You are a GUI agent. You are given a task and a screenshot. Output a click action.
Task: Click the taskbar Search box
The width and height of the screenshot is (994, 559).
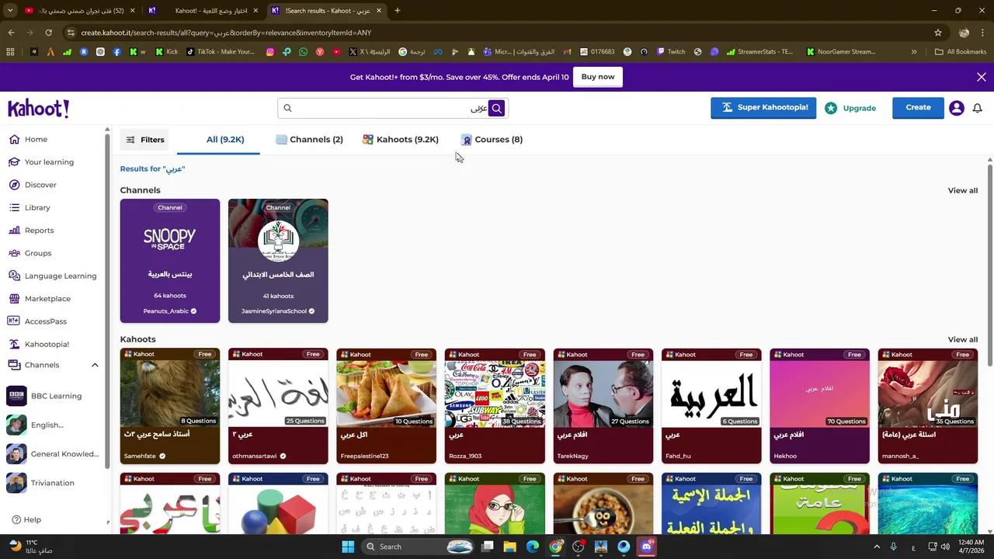[x=419, y=547]
